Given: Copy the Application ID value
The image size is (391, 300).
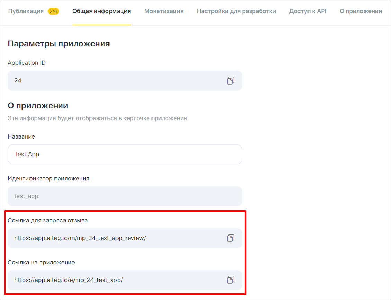Looking at the screenshot, I should (x=231, y=81).
